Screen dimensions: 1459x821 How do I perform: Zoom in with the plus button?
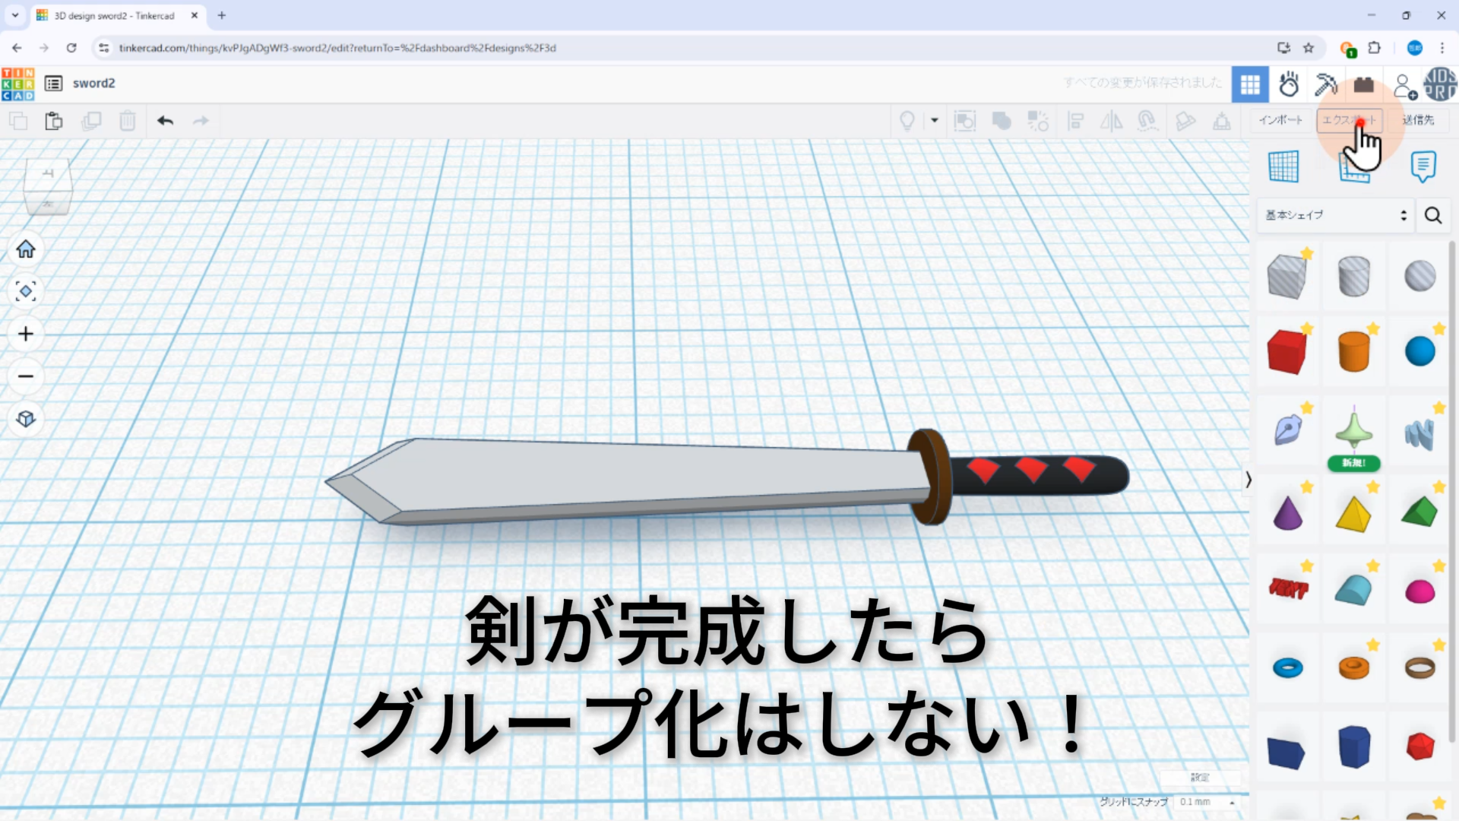coord(26,334)
